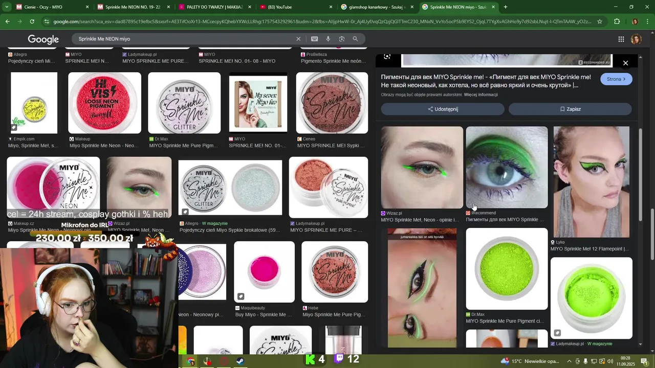655x368 pixels.
Task: Open the Łyko Flamepoint makeup image
Action: (592, 182)
